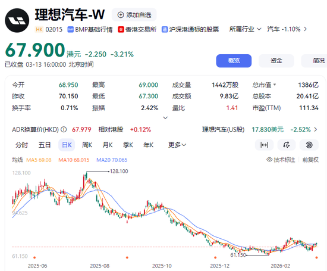
Task: Select the 年K chart tab
Action: coord(148,145)
